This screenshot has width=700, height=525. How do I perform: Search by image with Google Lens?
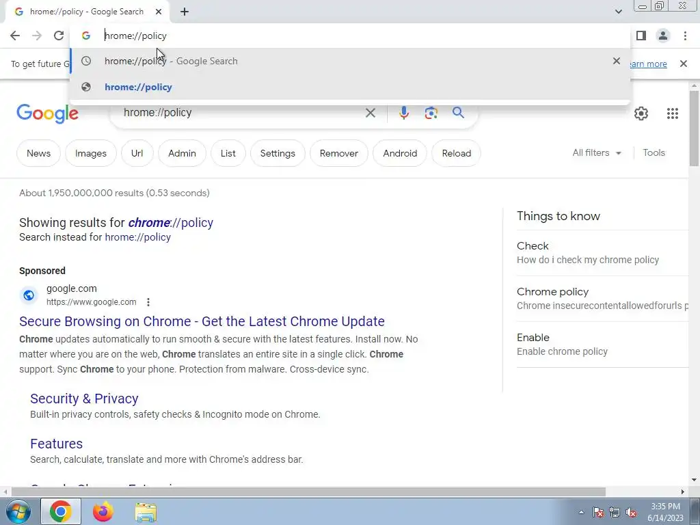pyautogui.click(x=431, y=113)
